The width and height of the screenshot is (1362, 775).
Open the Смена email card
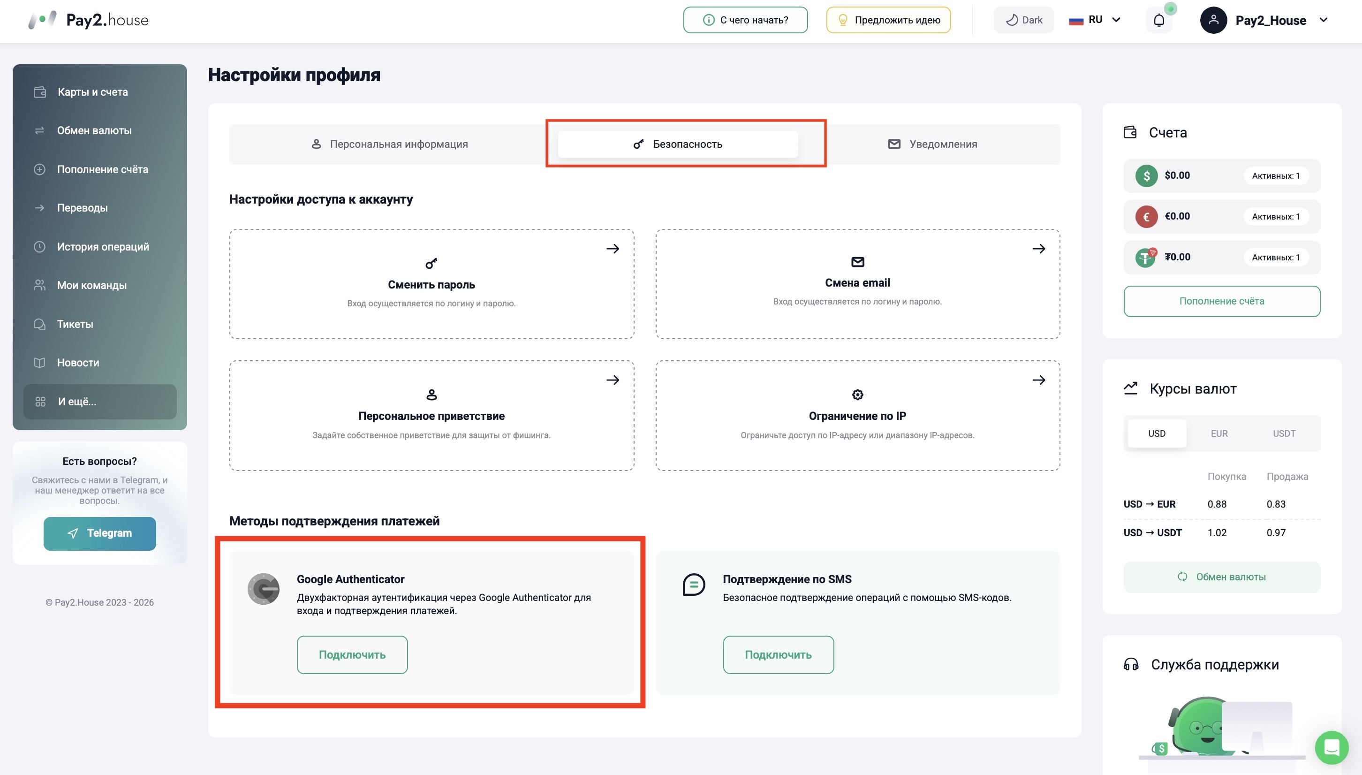click(x=858, y=284)
